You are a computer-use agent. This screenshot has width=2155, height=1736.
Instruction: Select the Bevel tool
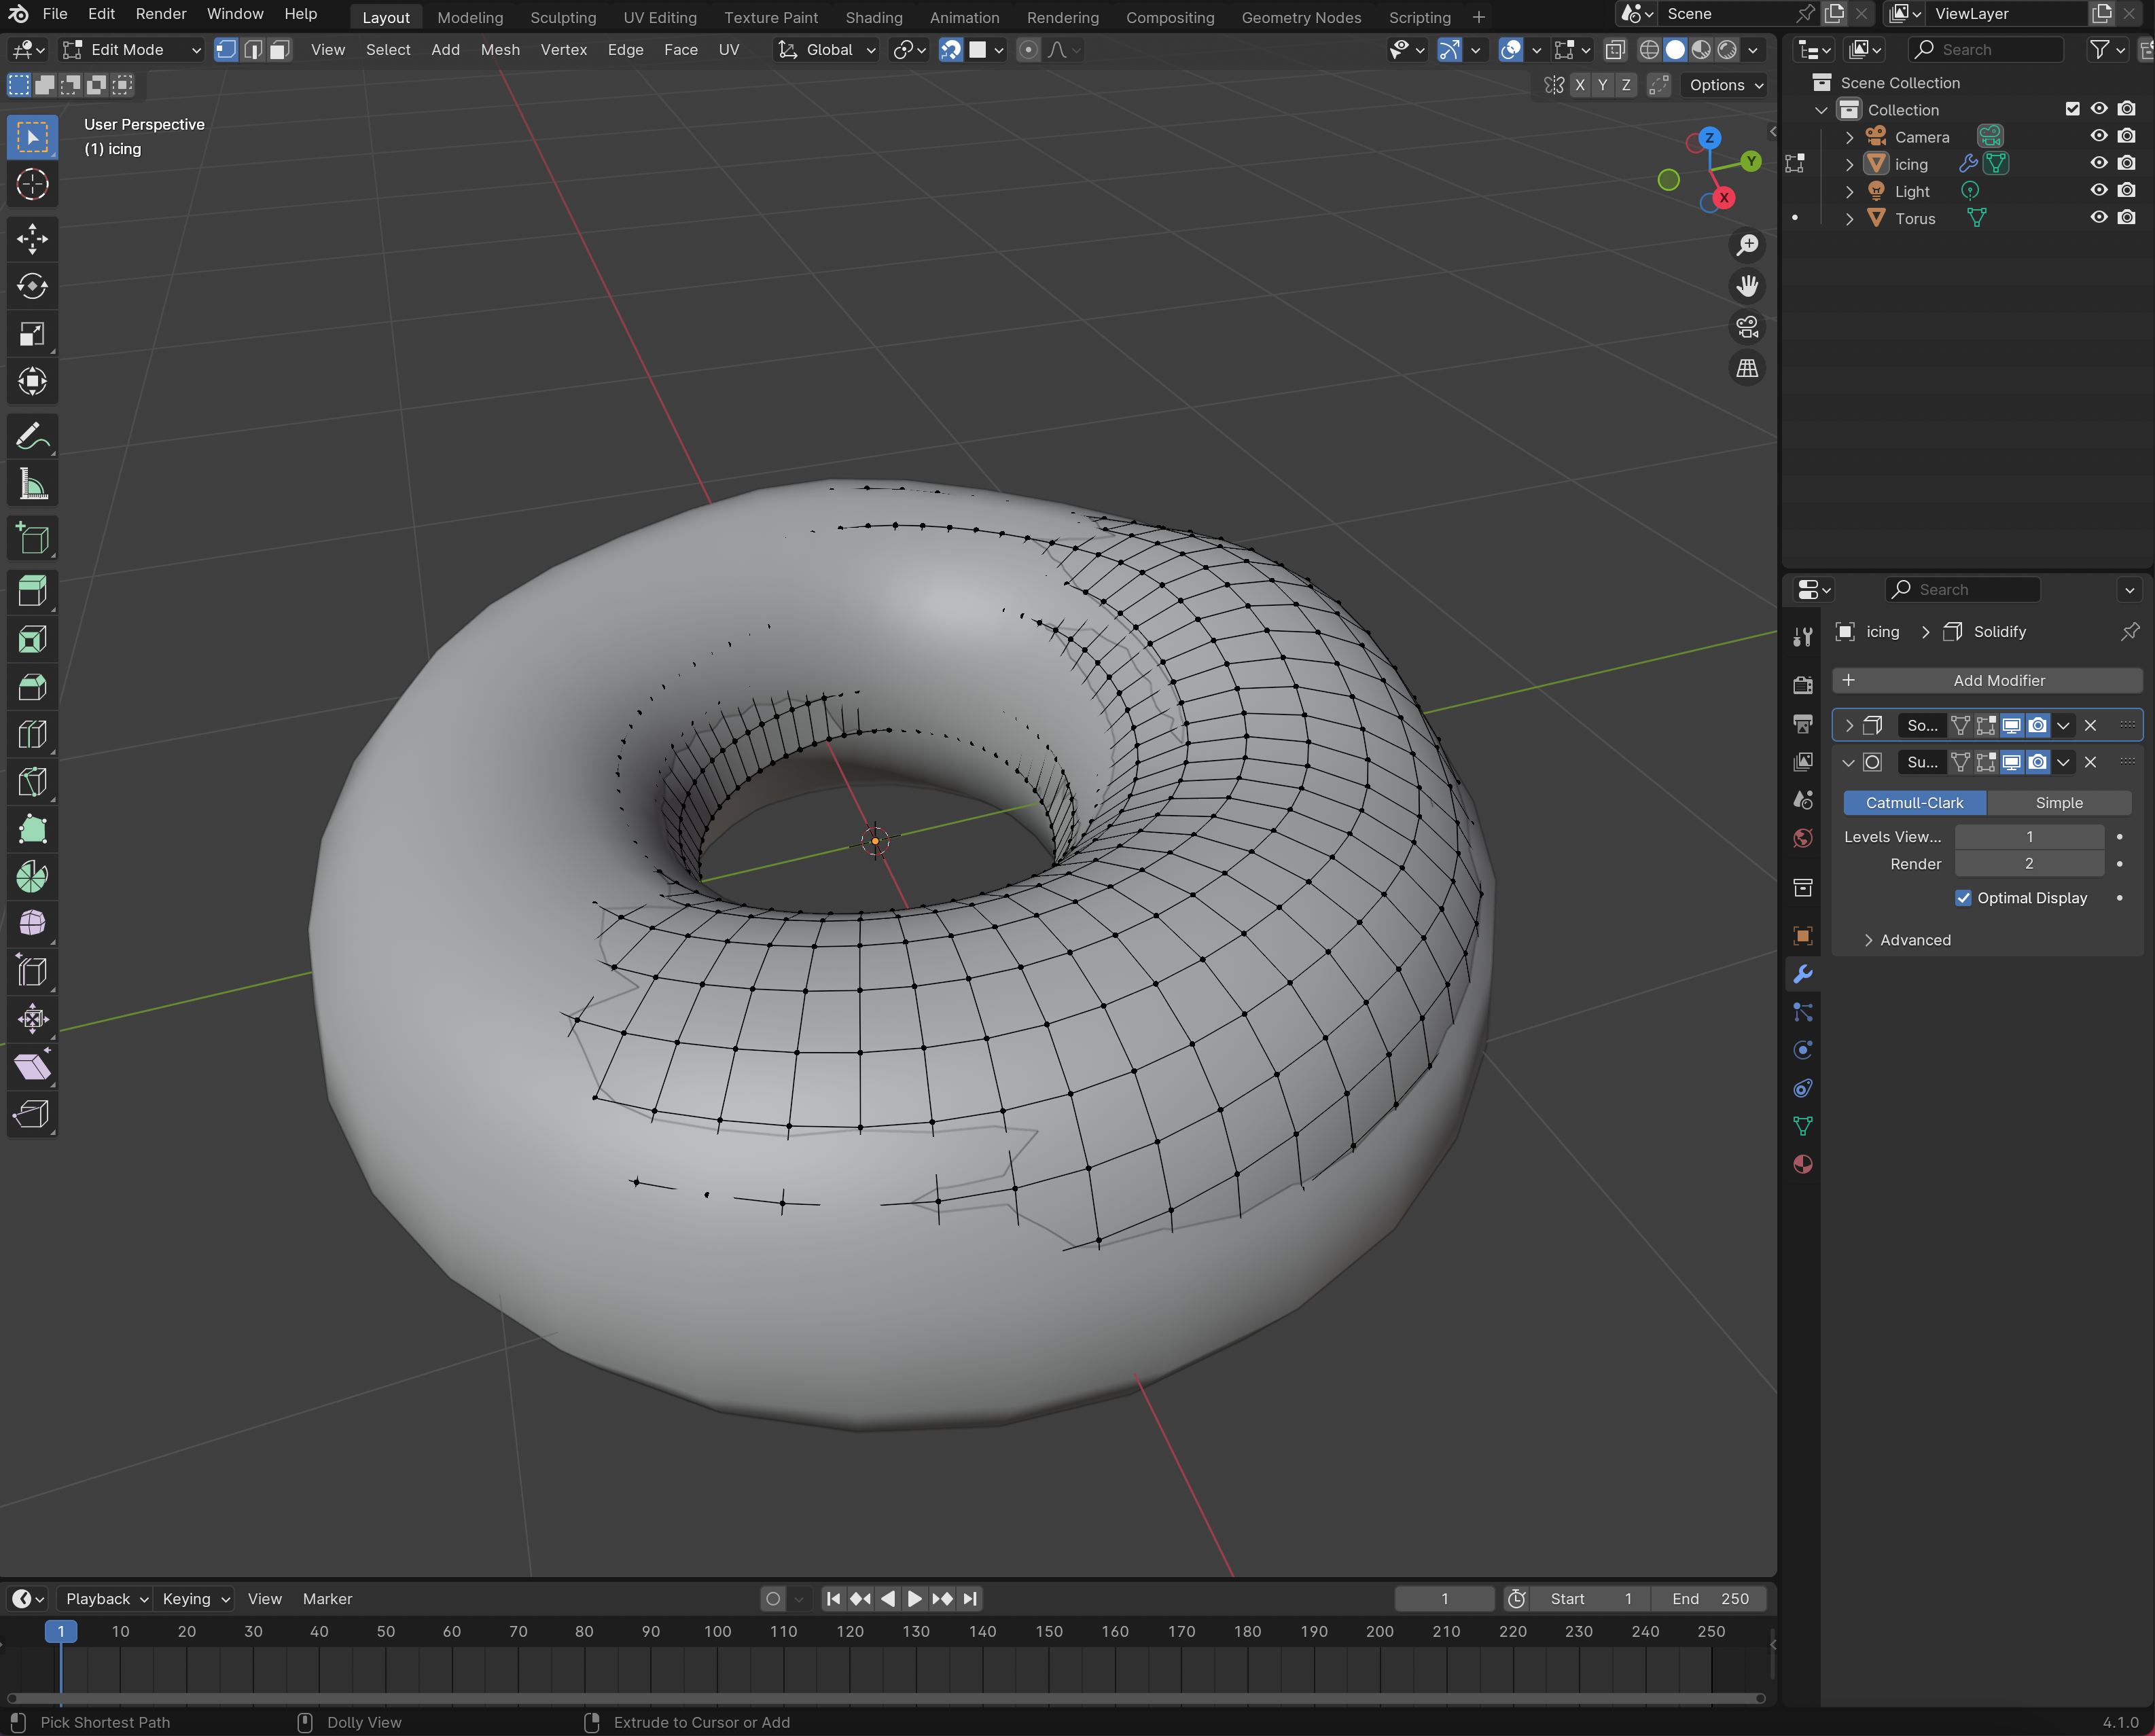click(x=32, y=686)
